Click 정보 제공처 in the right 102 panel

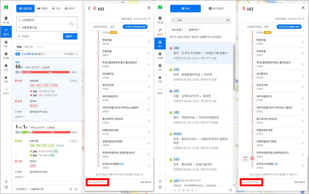[x=299, y=182]
